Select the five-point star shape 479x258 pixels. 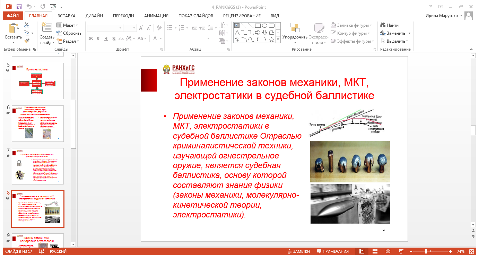(x=271, y=40)
